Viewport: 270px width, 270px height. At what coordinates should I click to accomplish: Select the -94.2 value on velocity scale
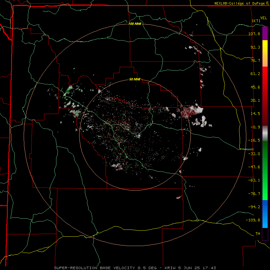254,207
